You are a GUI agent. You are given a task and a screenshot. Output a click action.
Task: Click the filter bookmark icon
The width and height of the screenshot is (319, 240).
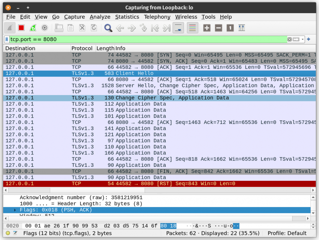pyautogui.click(x=7, y=39)
